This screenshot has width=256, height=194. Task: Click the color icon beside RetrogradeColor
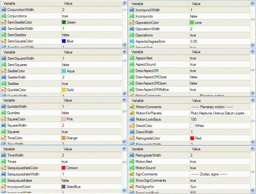pyautogui.click(x=132, y=138)
